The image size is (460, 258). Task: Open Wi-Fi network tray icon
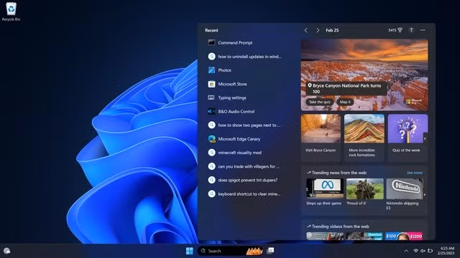[x=415, y=251]
